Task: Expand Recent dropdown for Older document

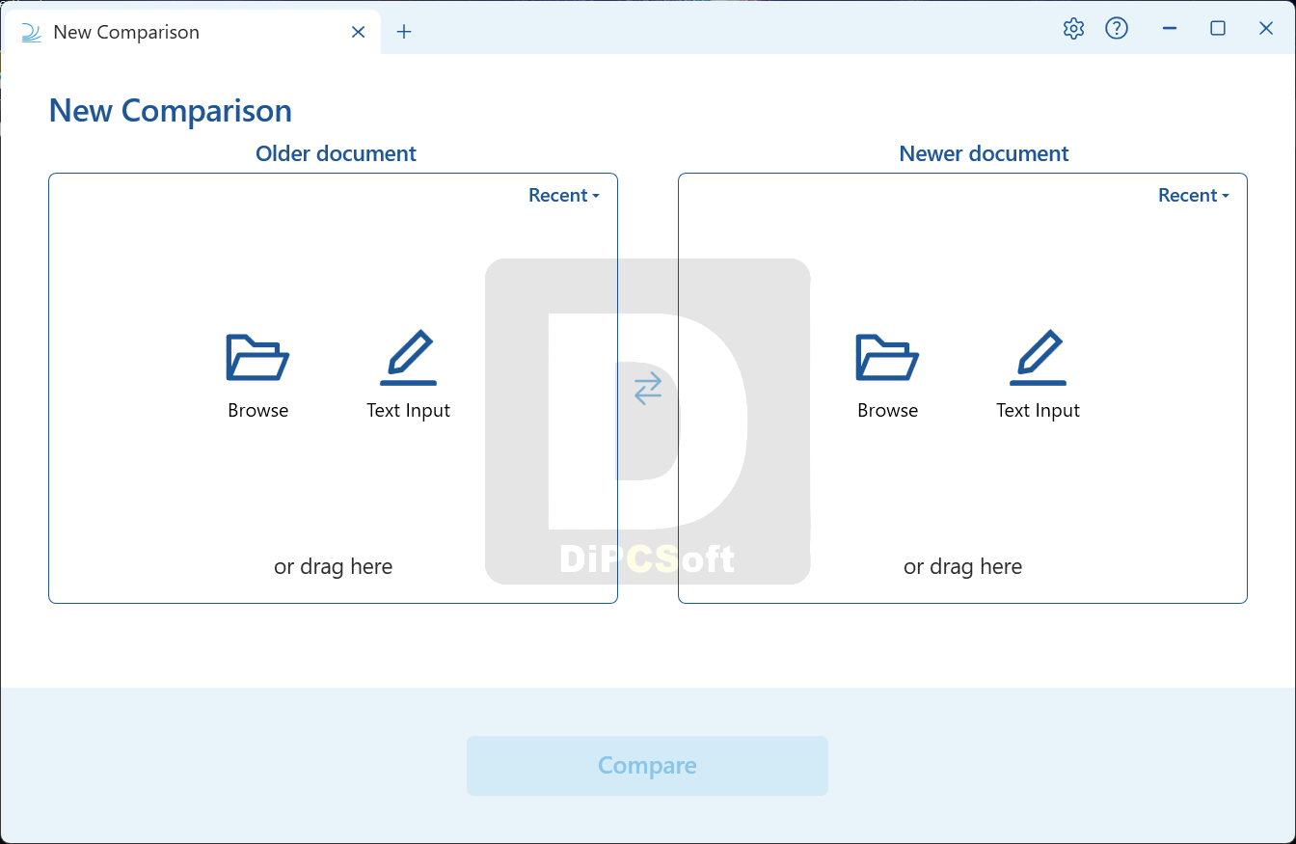Action: [x=564, y=196]
